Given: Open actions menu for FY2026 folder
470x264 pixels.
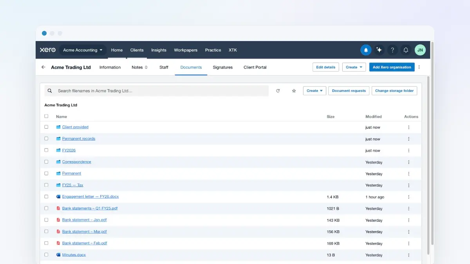Looking at the screenshot, I should click(x=409, y=151).
